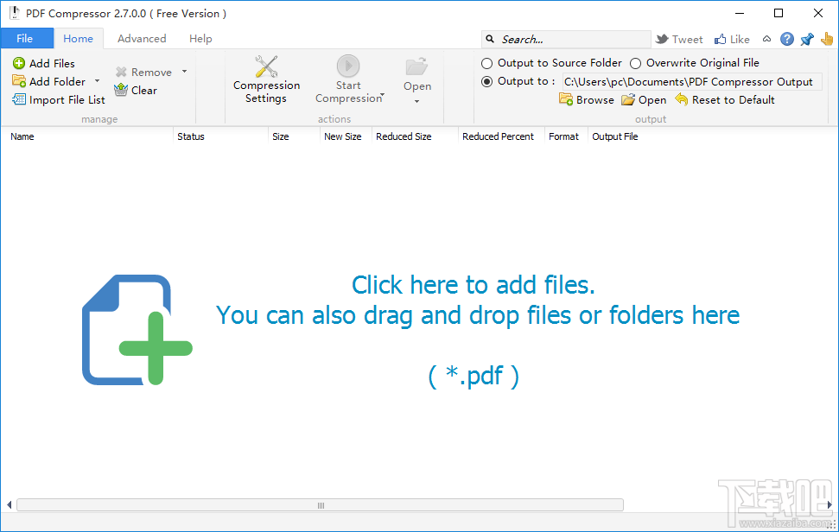The width and height of the screenshot is (839, 532).
Task: Expand the Remove dropdown arrow
Action: tap(184, 71)
